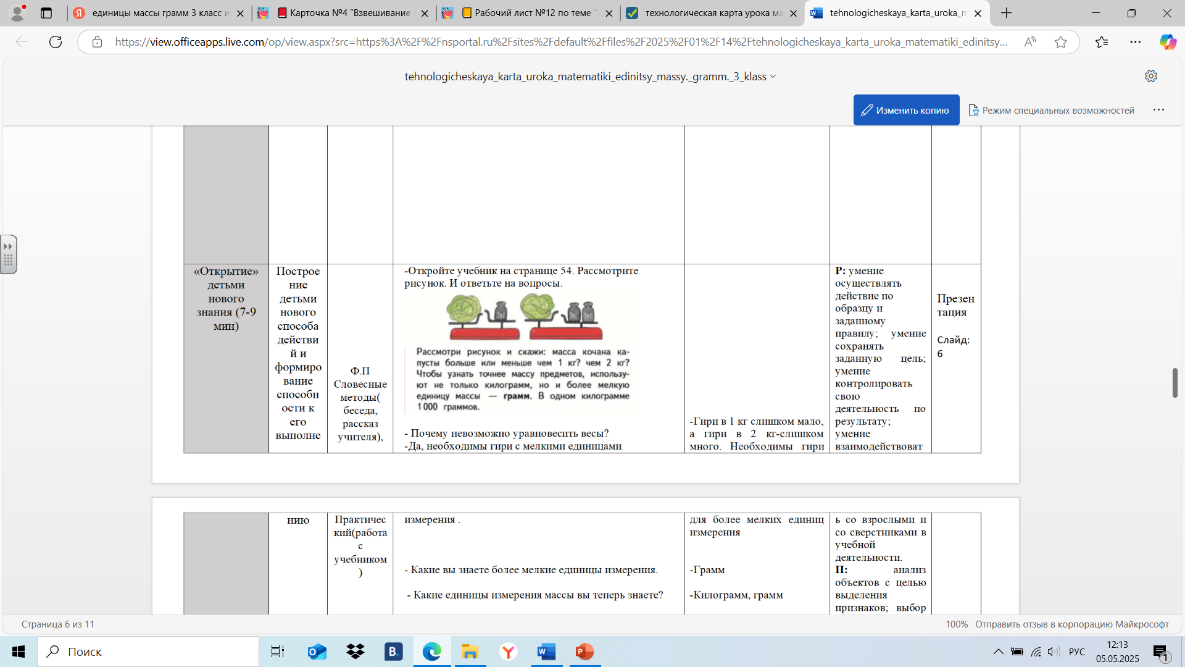Open 'Отправить отзыв в корпорацию Майкрософт' link
The height and width of the screenshot is (667, 1185).
pyautogui.click(x=1072, y=624)
